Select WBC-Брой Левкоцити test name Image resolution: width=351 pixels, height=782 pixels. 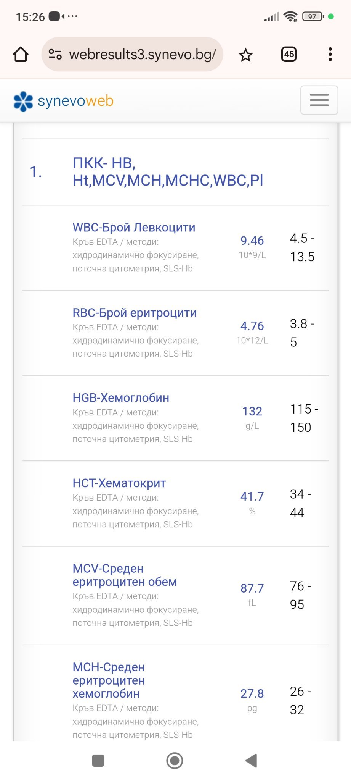coord(134,228)
